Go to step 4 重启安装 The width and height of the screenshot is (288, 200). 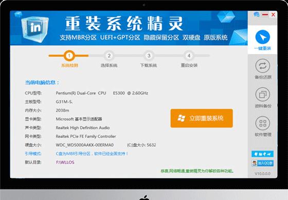189,56
